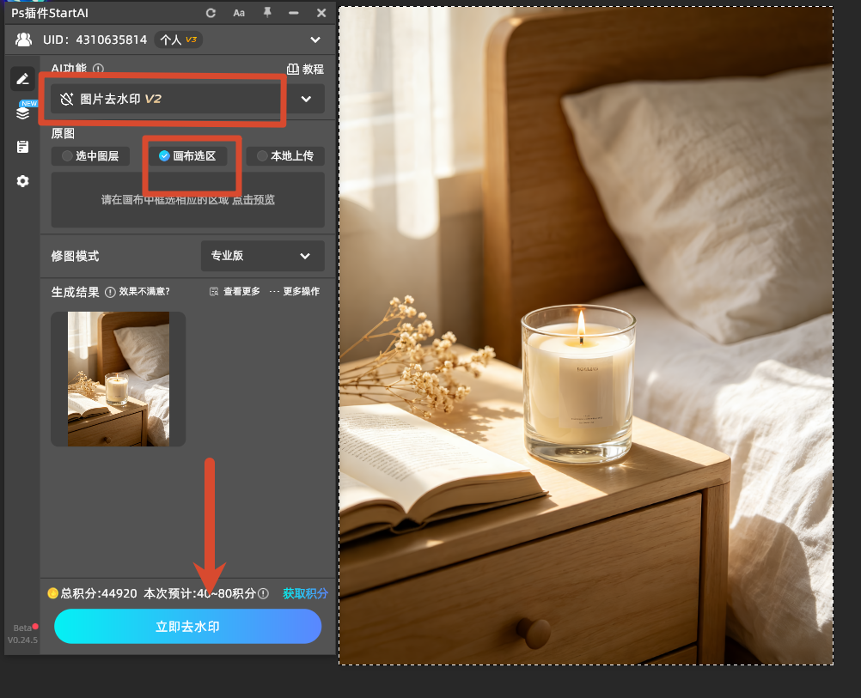Pin the StartAI plugin panel
The height and width of the screenshot is (698, 861).
coord(267,12)
